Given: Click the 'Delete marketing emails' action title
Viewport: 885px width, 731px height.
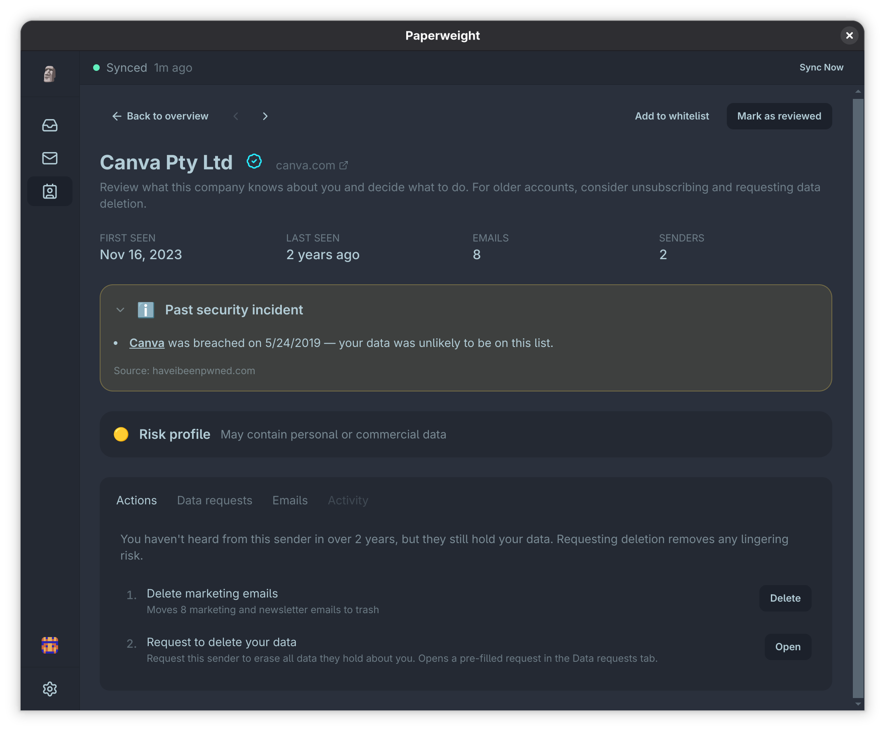Looking at the screenshot, I should (x=212, y=593).
